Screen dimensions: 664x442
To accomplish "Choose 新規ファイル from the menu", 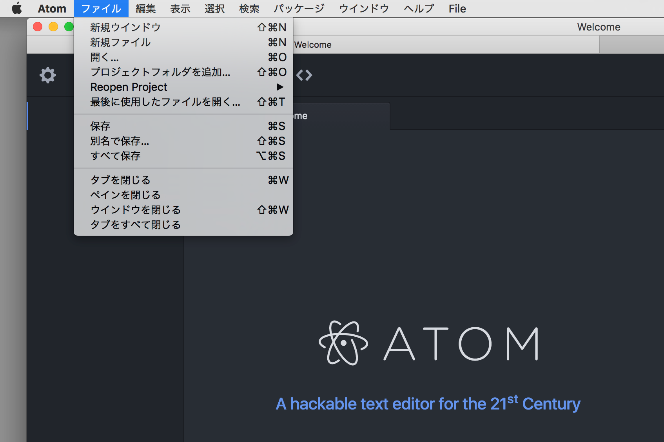I will click(x=183, y=42).
